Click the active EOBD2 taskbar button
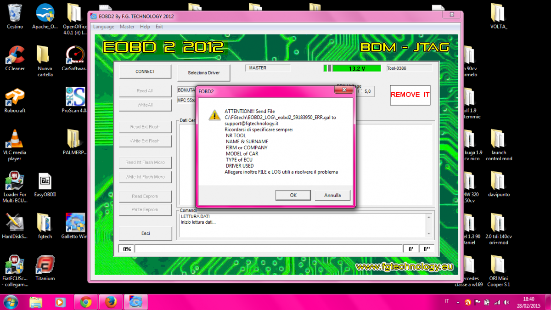551x310 pixels. [x=135, y=302]
